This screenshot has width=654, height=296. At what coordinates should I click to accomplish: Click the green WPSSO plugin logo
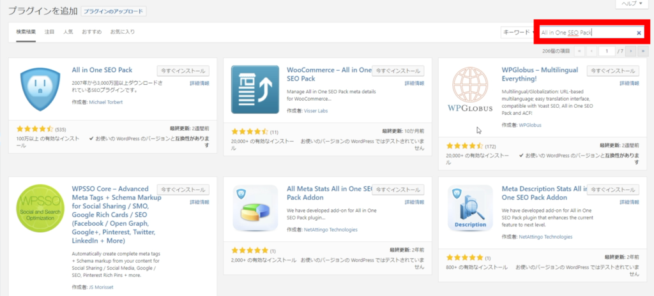[40, 209]
